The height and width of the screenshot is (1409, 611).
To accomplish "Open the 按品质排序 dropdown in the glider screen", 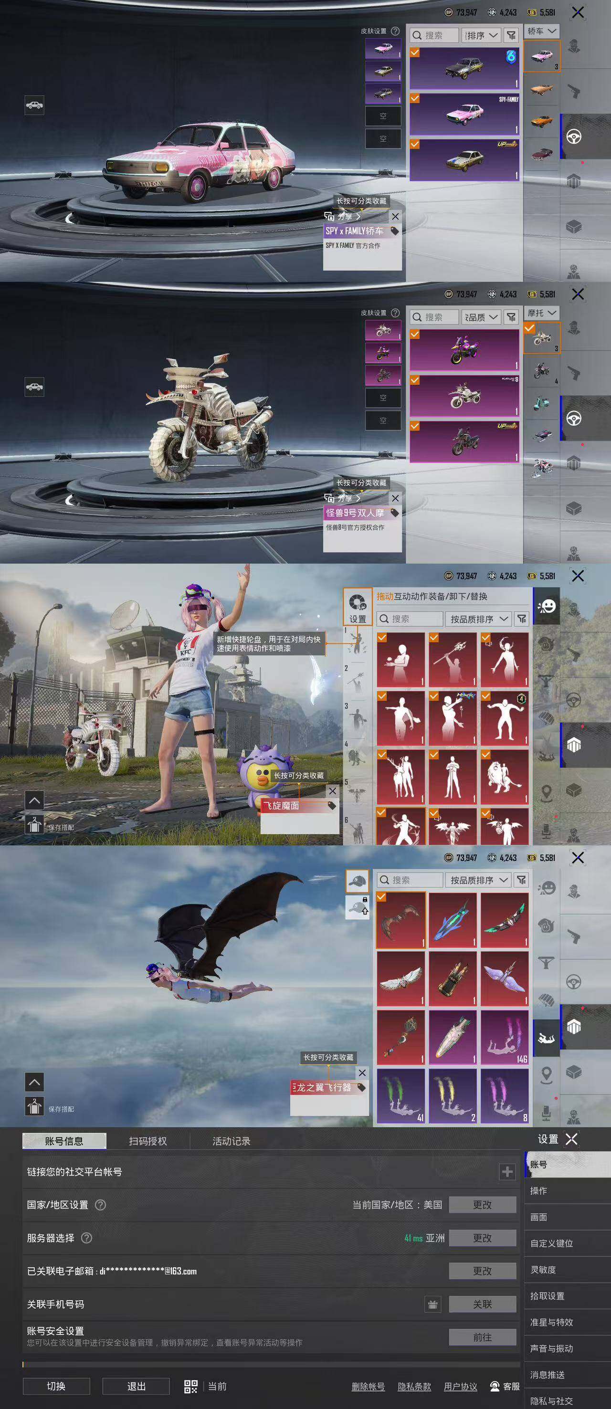I will coord(479,880).
